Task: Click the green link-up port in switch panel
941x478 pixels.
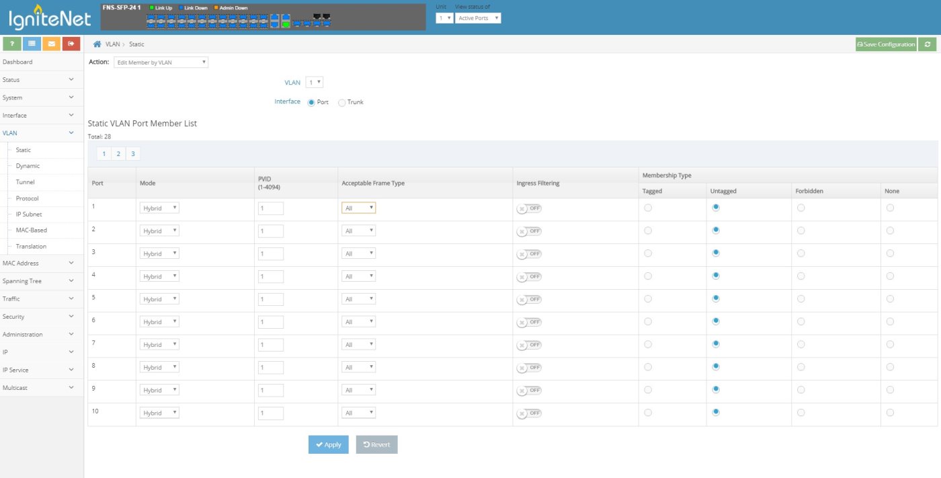Action: click(x=286, y=24)
